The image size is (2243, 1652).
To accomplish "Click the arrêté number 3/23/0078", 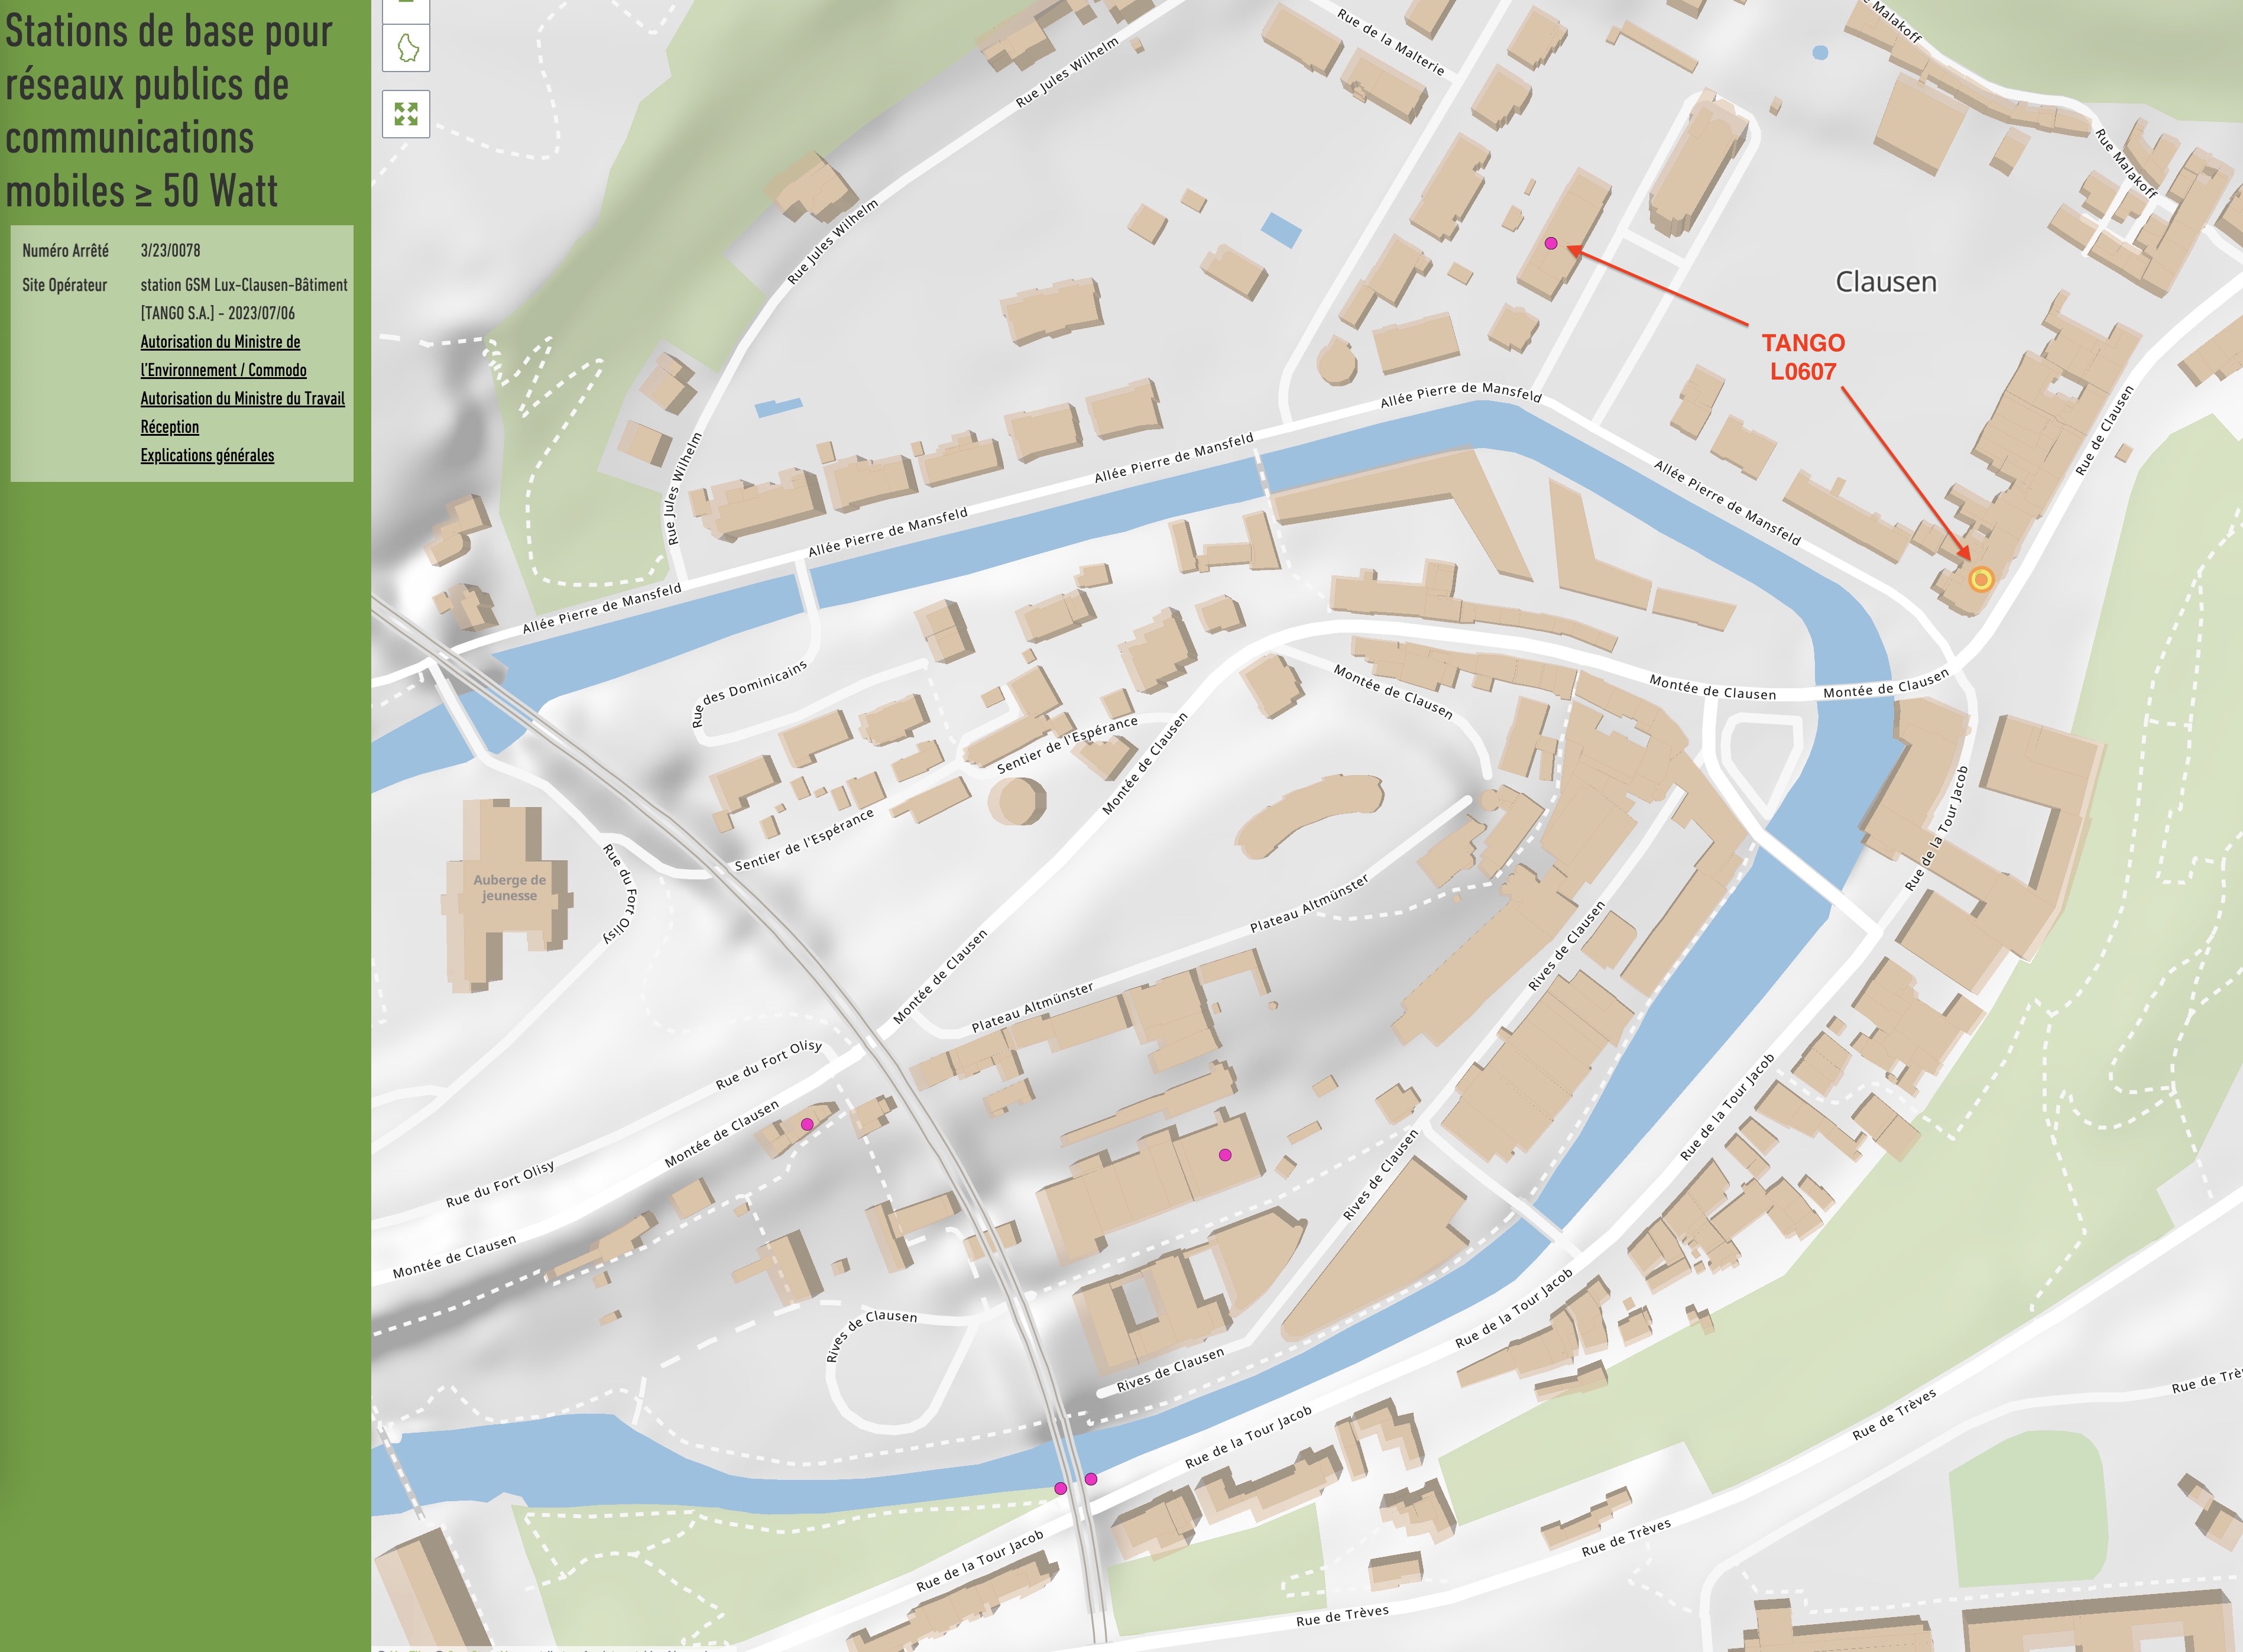I will pos(170,250).
